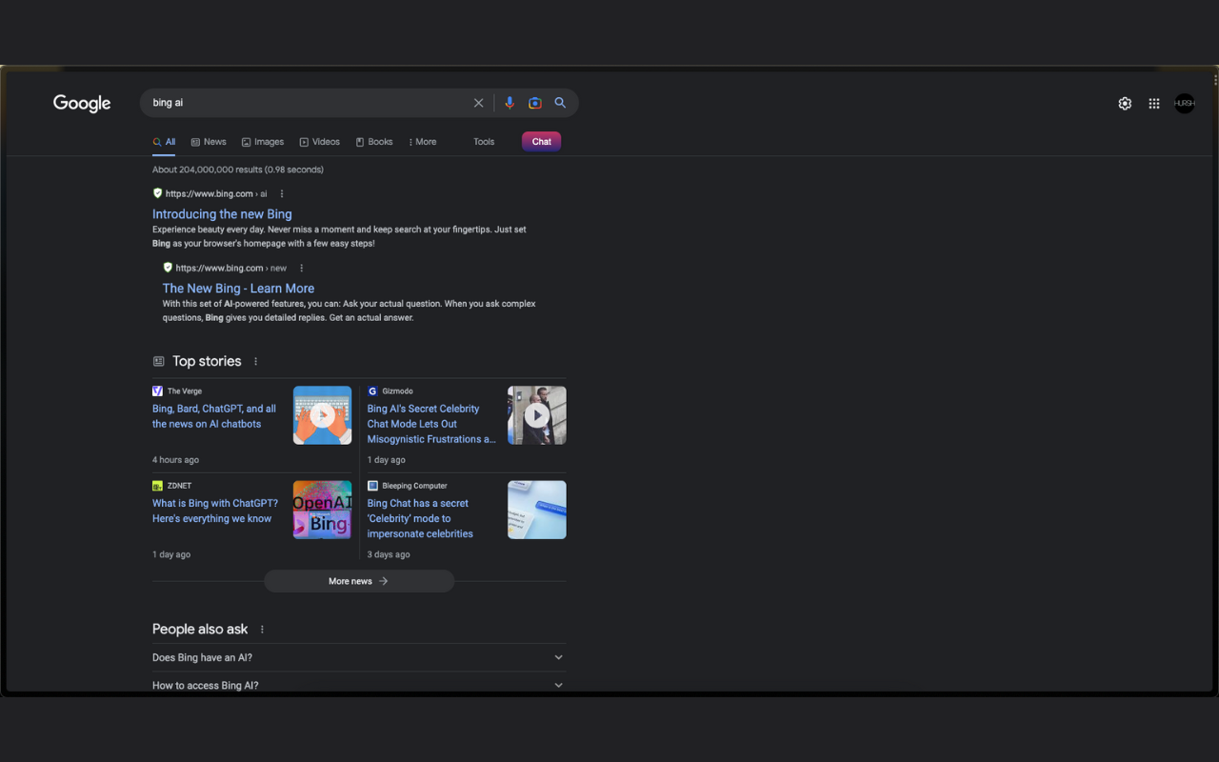1219x762 pixels.
Task: Click the 'About 204,000,000 results' text
Action: coord(238,170)
